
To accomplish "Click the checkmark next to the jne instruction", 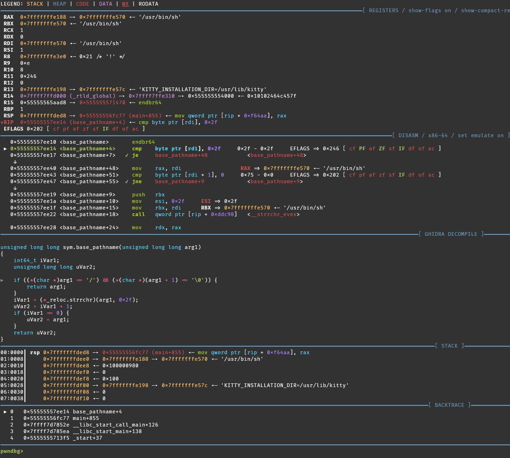I will [127, 181].
